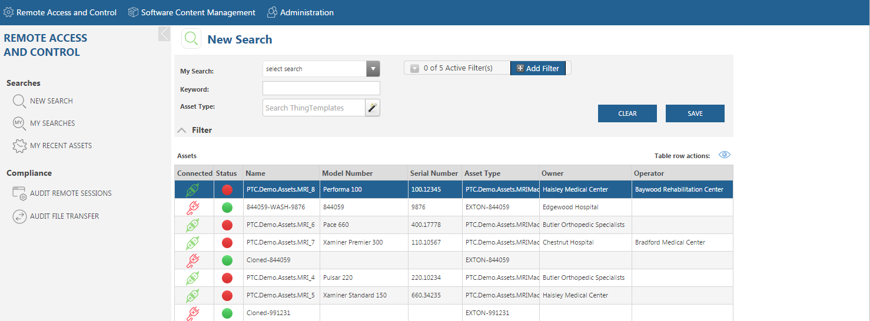Click the Software Content Management box icon
This screenshot has height=321, width=870.
coord(133,12)
